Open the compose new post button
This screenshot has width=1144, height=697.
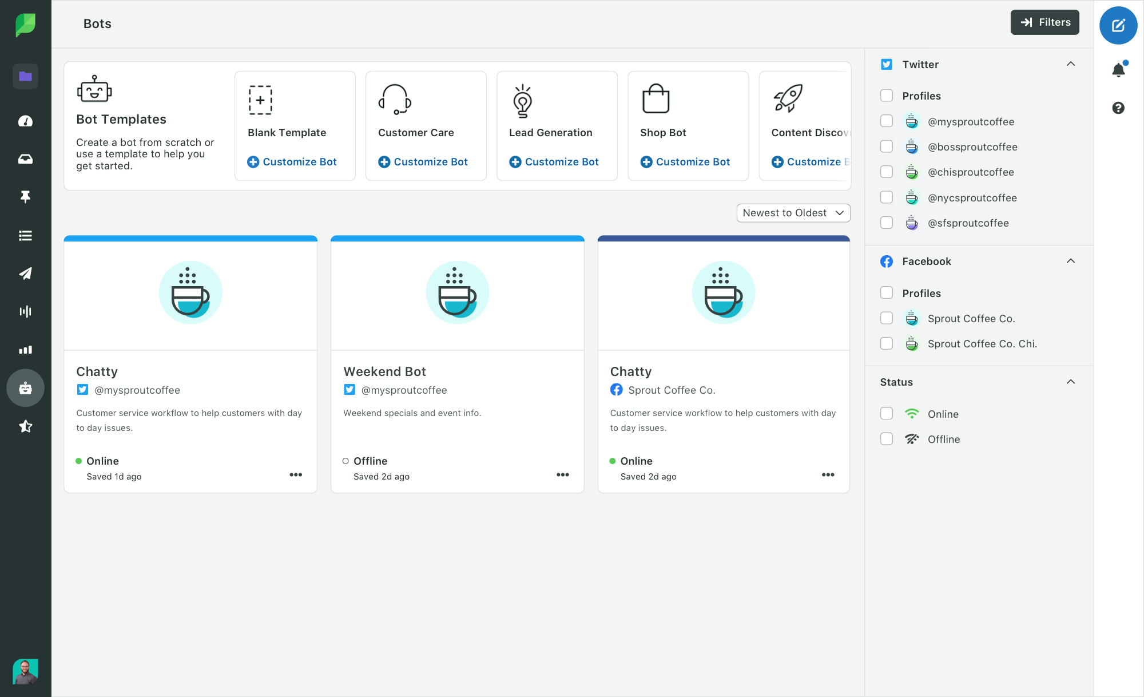coord(1118,25)
